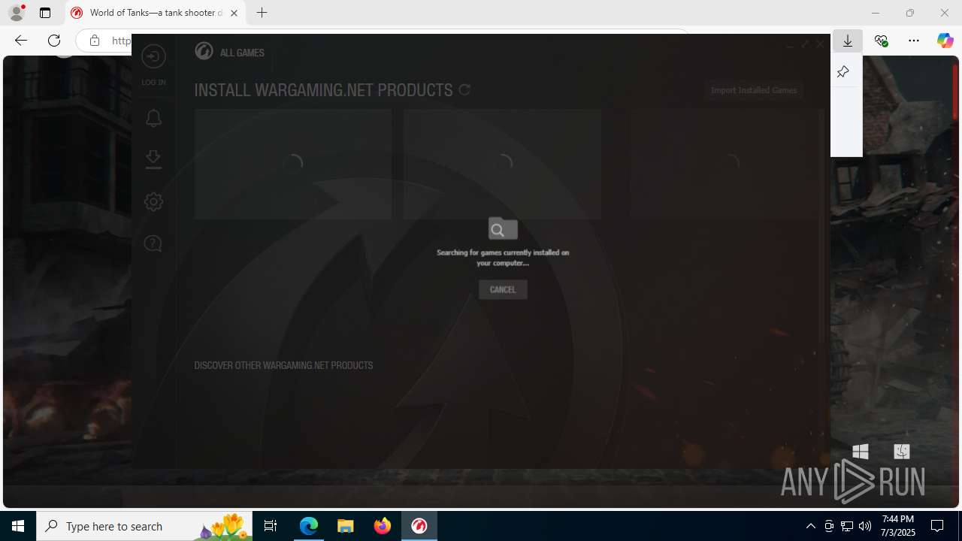Open Game Center settings gear

click(x=153, y=201)
